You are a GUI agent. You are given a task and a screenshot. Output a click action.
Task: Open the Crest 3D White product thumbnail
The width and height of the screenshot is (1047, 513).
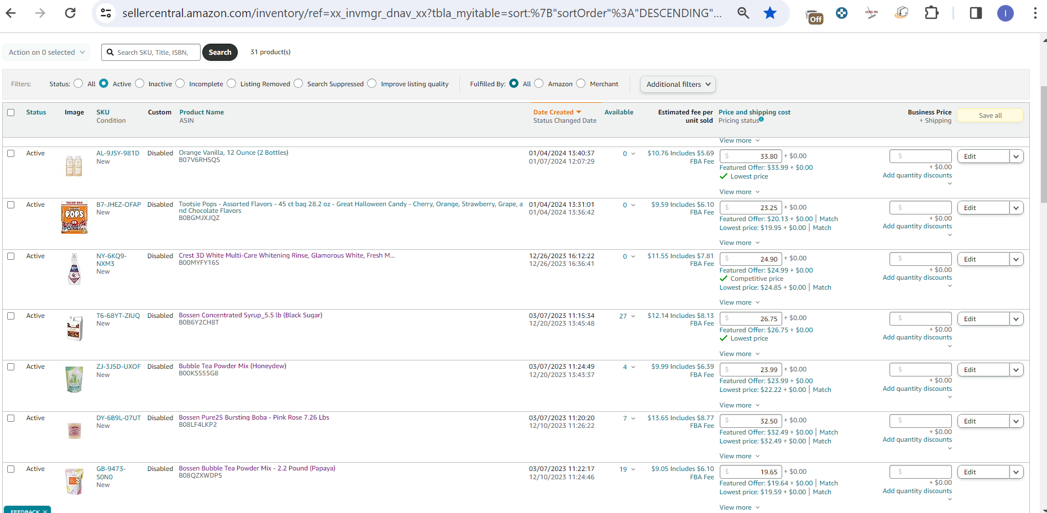point(74,269)
